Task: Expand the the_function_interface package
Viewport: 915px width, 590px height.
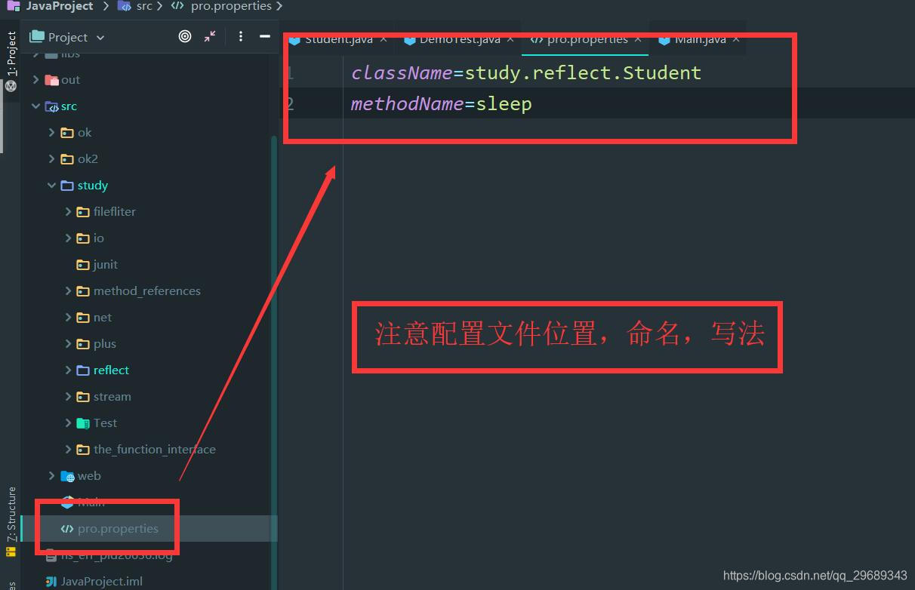Action: pos(68,449)
